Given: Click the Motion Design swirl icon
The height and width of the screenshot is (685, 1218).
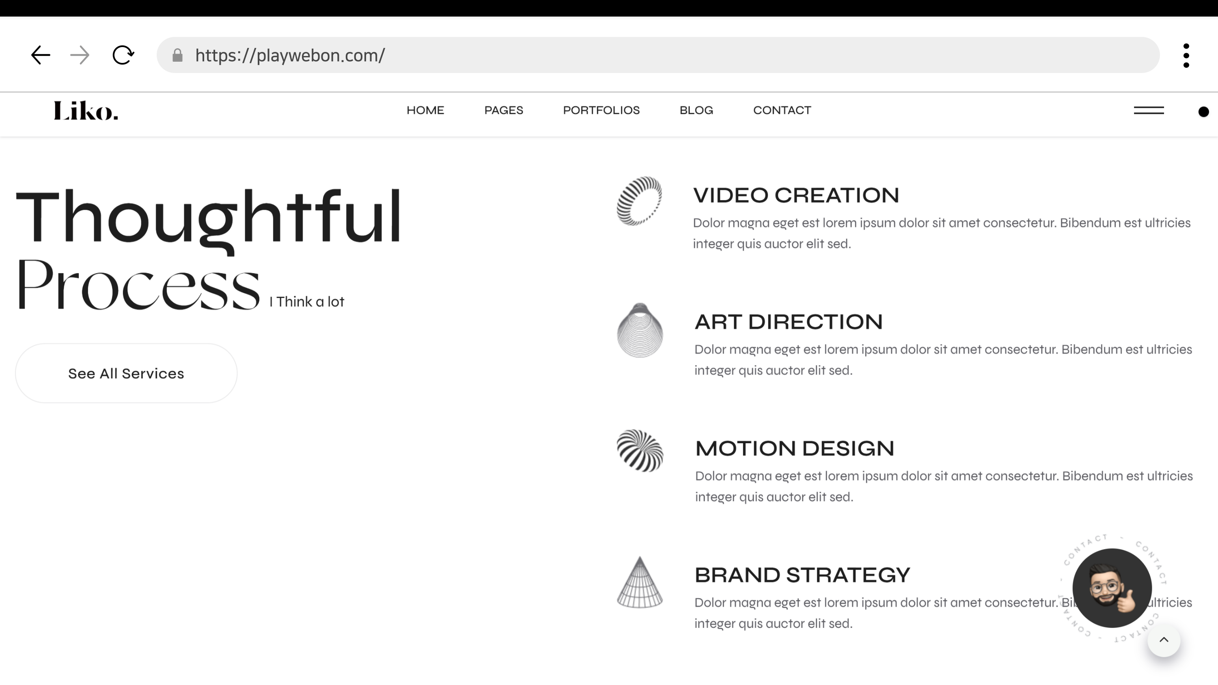Looking at the screenshot, I should tap(640, 451).
